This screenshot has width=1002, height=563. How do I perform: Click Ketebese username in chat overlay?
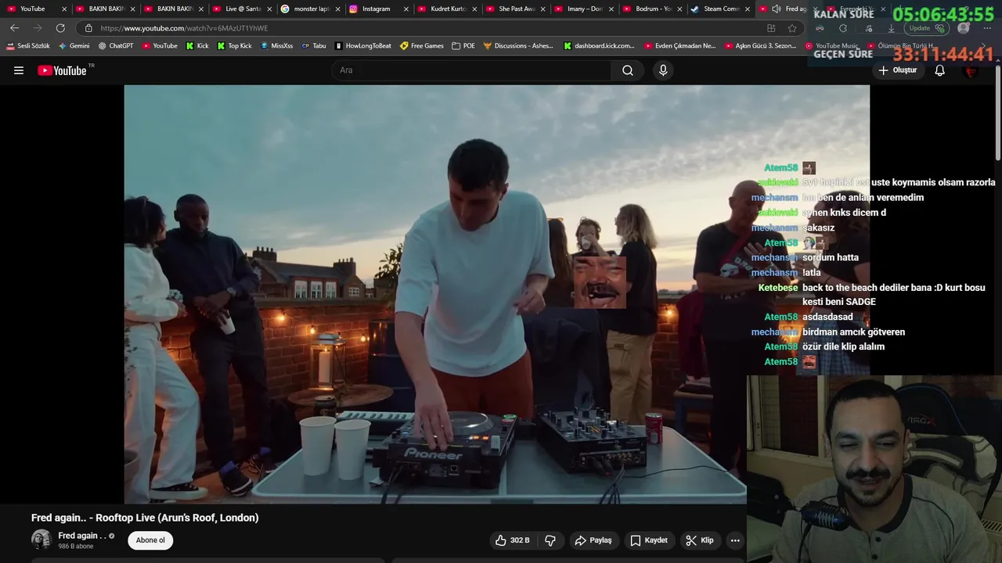(778, 288)
